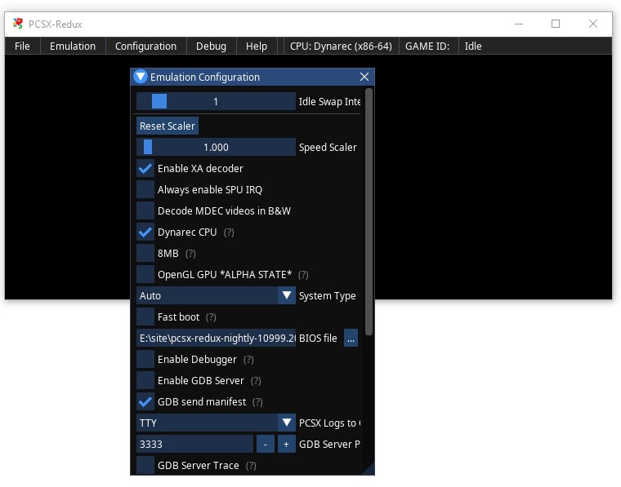Click the help marker next to OpenGL GPU
This screenshot has width=621, height=487.
(x=303, y=275)
